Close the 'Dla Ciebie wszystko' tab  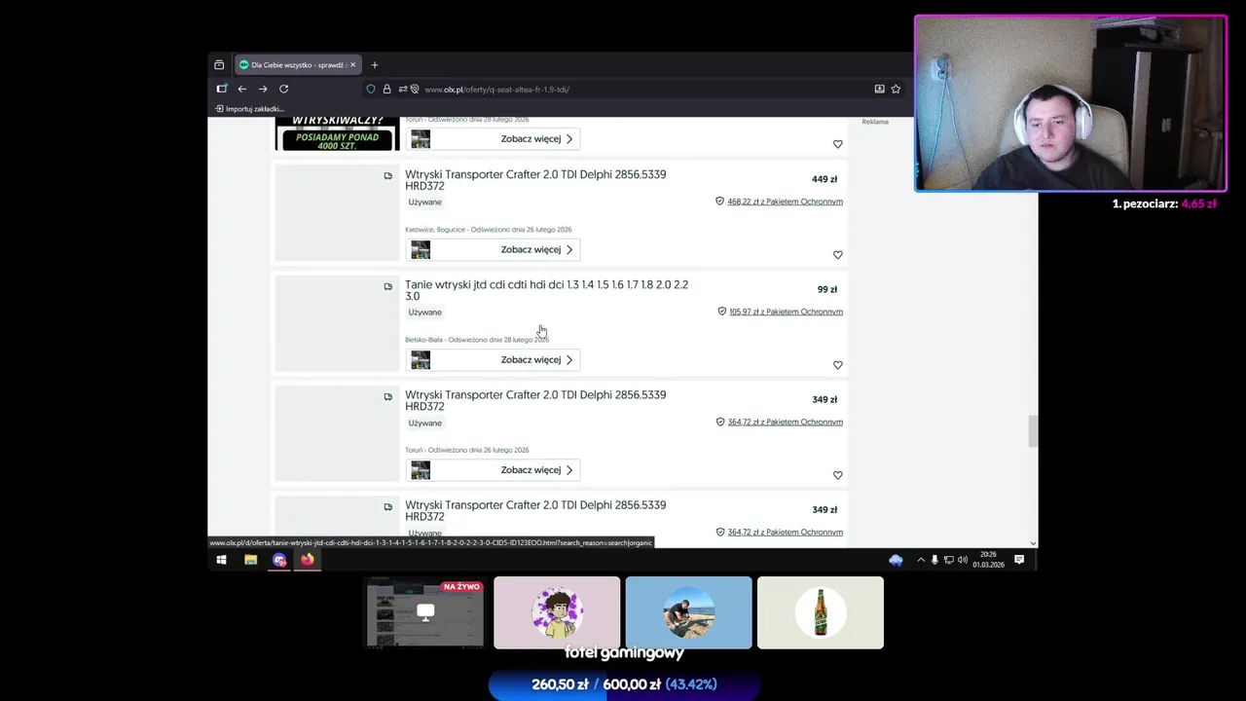pos(352,65)
